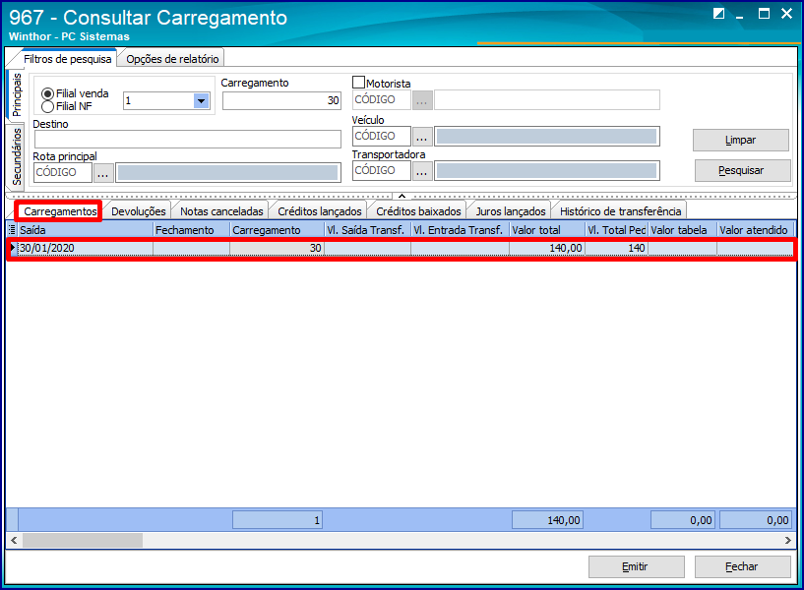Viewport: 804px width, 590px height.
Task: Click the Rota principal CÓDIGO field
Action: (63, 173)
